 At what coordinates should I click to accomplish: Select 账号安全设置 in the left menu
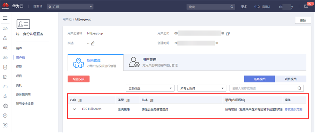tap(25, 104)
